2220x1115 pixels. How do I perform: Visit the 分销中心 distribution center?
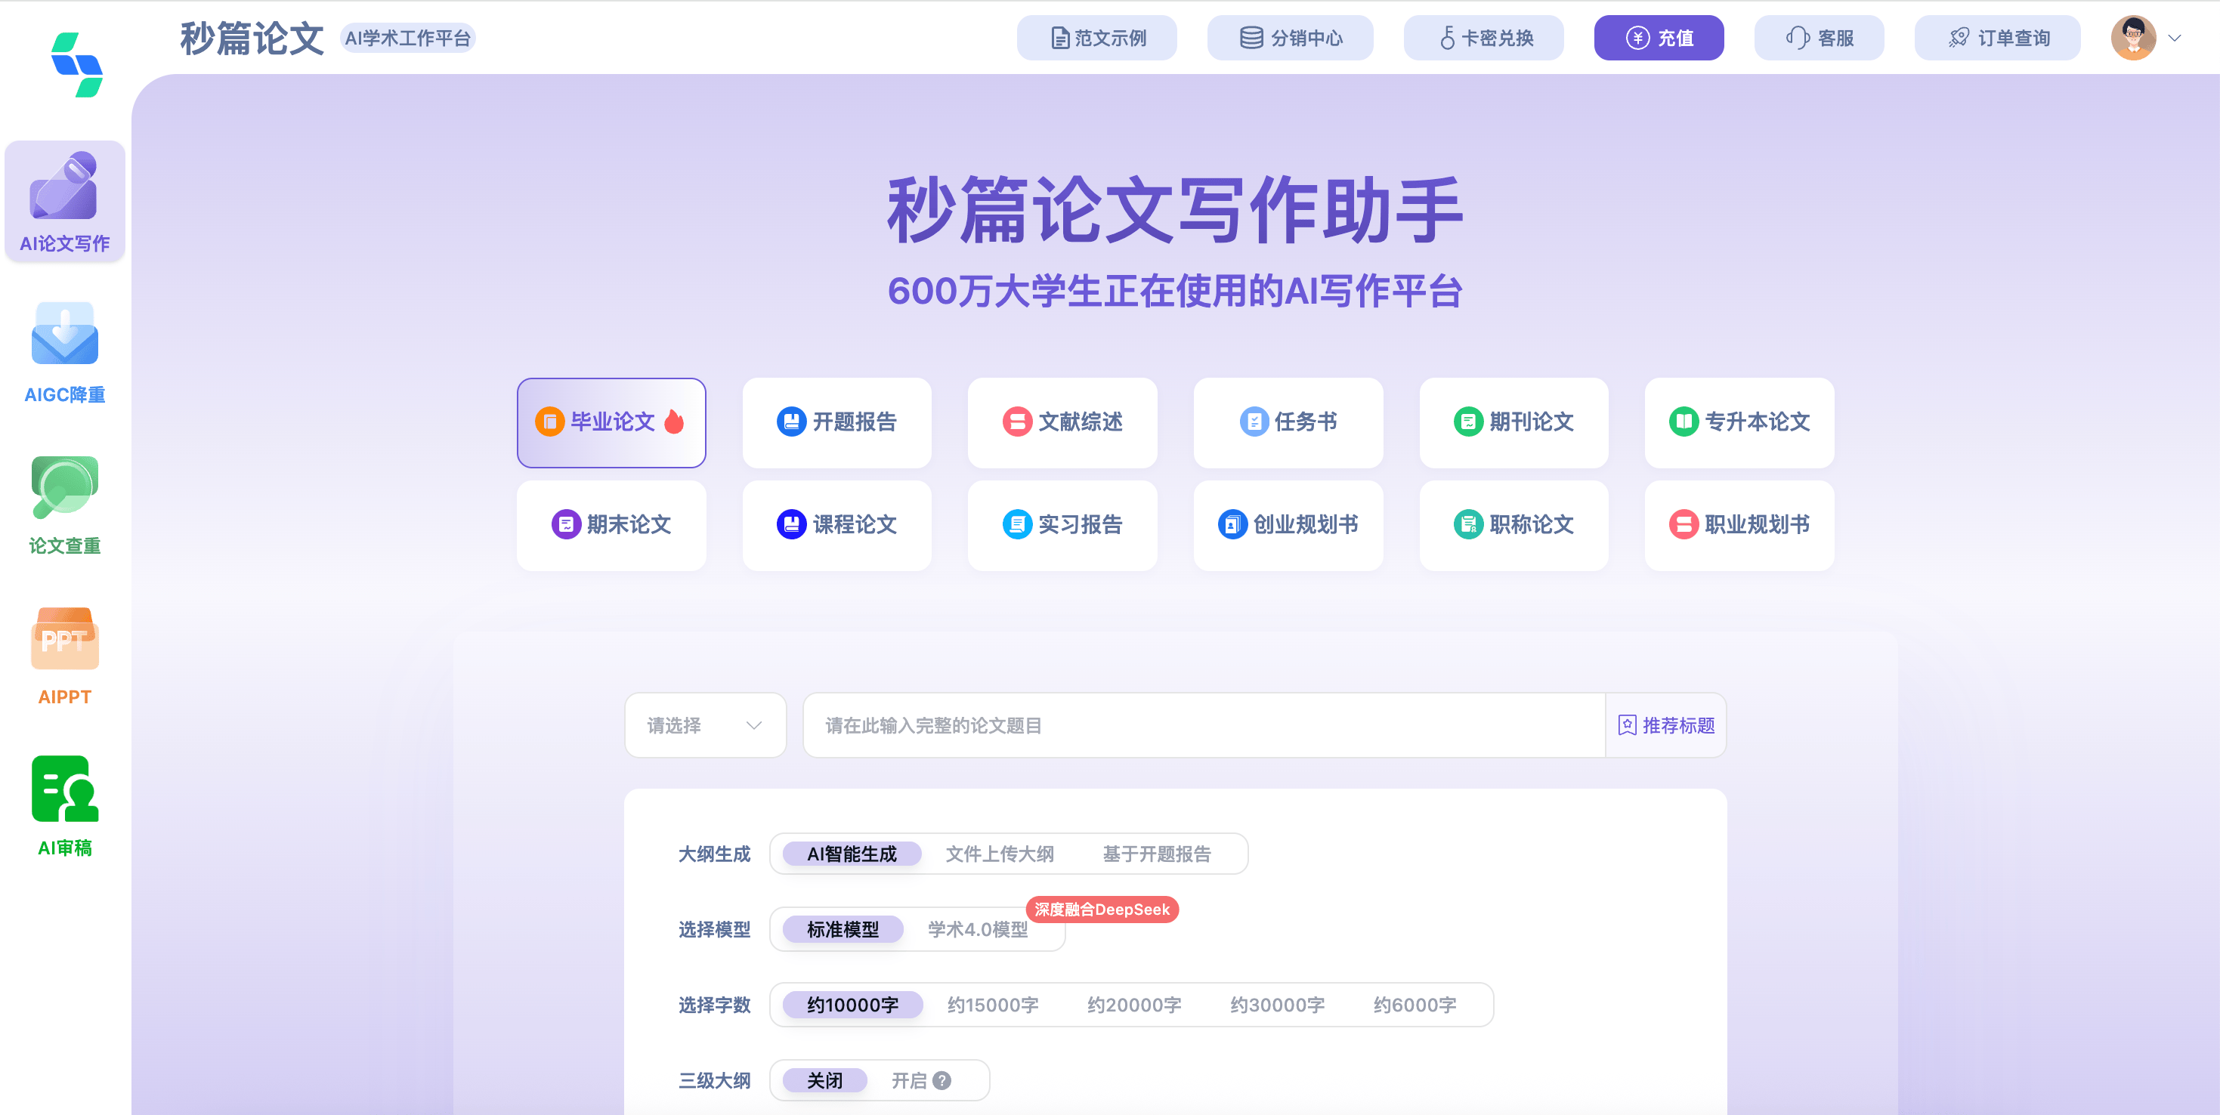(x=1289, y=37)
